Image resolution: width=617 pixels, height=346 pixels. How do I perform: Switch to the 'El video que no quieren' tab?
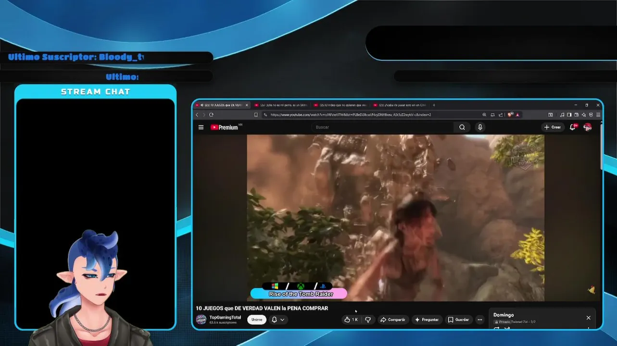coord(340,105)
